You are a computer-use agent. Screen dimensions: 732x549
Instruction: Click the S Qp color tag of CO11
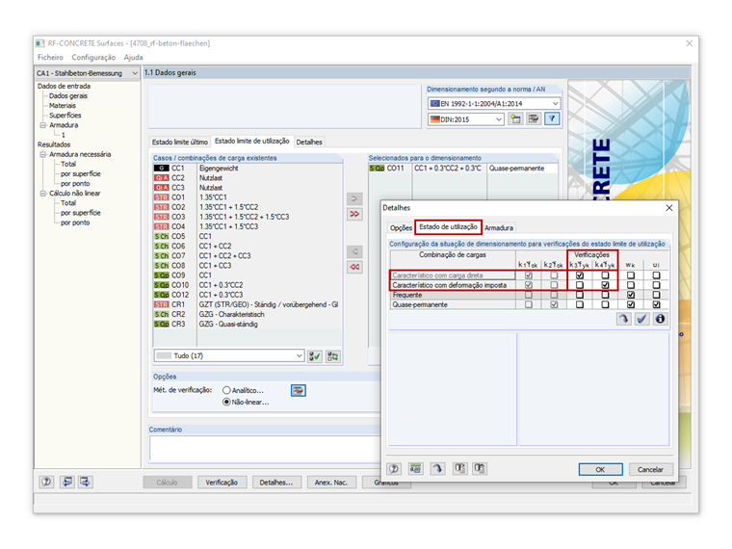[x=378, y=168]
